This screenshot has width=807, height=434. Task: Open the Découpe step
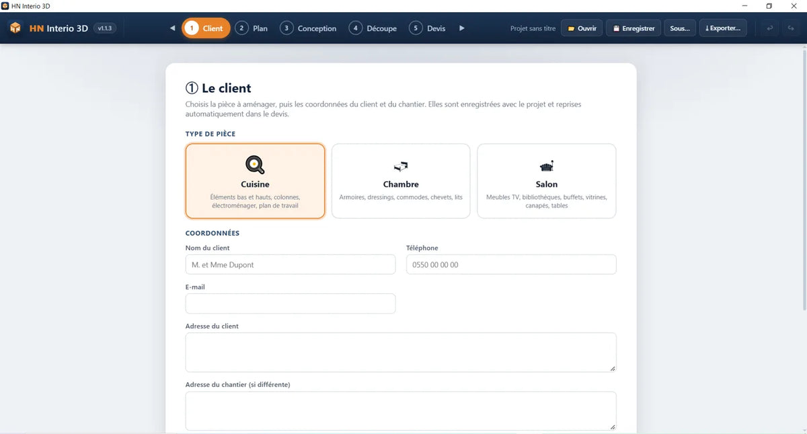point(373,28)
